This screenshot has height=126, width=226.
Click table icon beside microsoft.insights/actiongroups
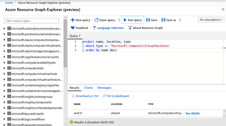pyautogui.click(x=9, y=96)
